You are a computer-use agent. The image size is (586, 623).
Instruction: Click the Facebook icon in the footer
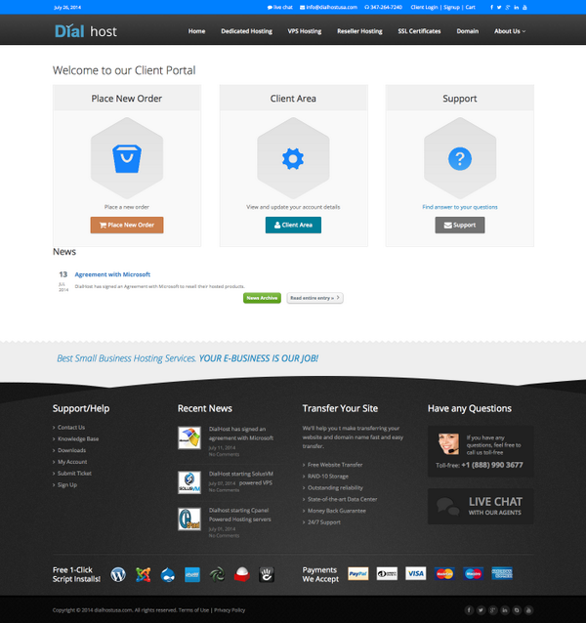pyautogui.click(x=469, y=610)
